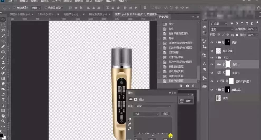Image resolution: width=261 pixels, height=140 pixels.
Task: Open the Character panel A icon
Action: click(205, 64)
